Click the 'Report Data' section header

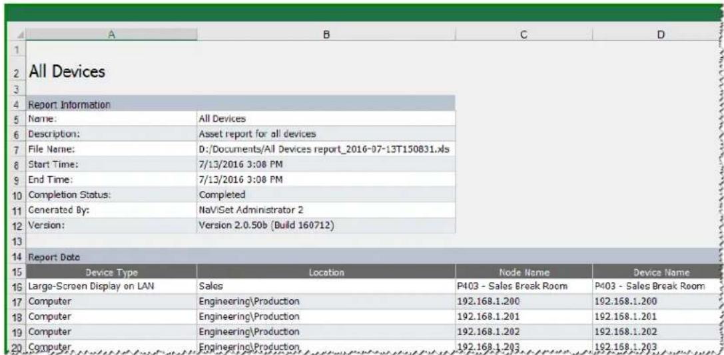click(x=374, y=256)
